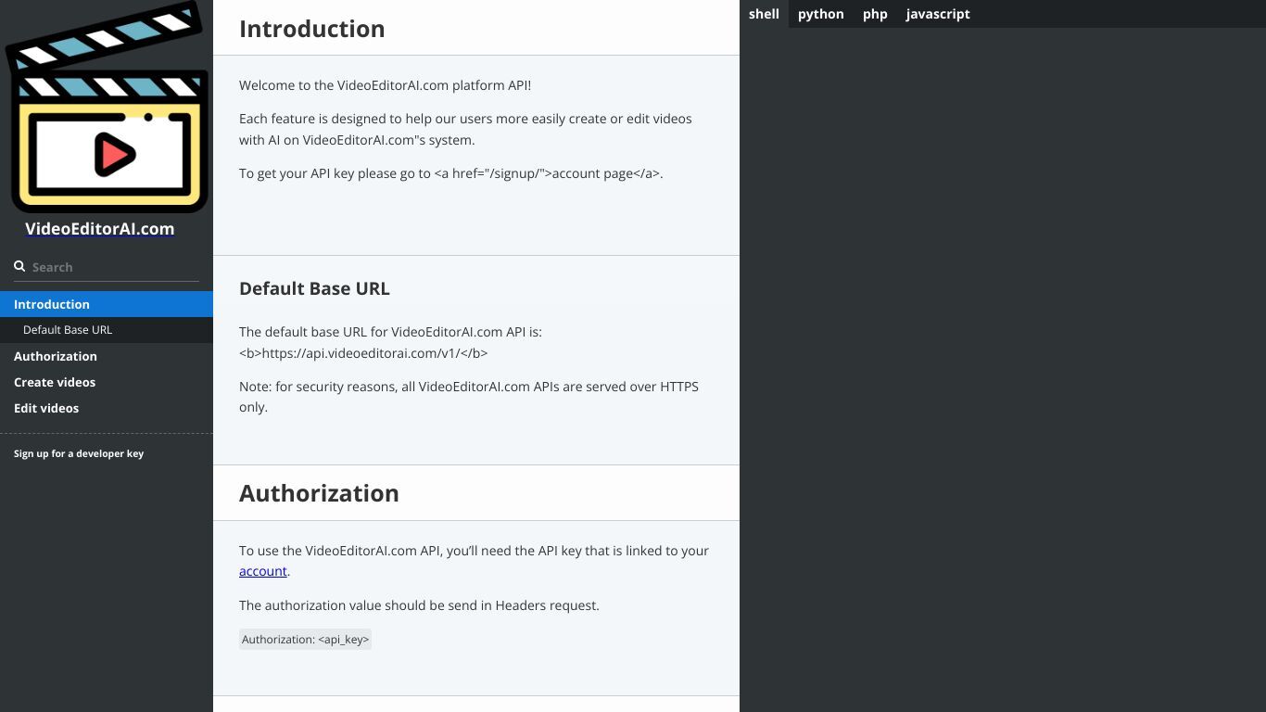1266x712 pixels.
Task: Click the search magnifier icon
Action: [x=19, y=266]
